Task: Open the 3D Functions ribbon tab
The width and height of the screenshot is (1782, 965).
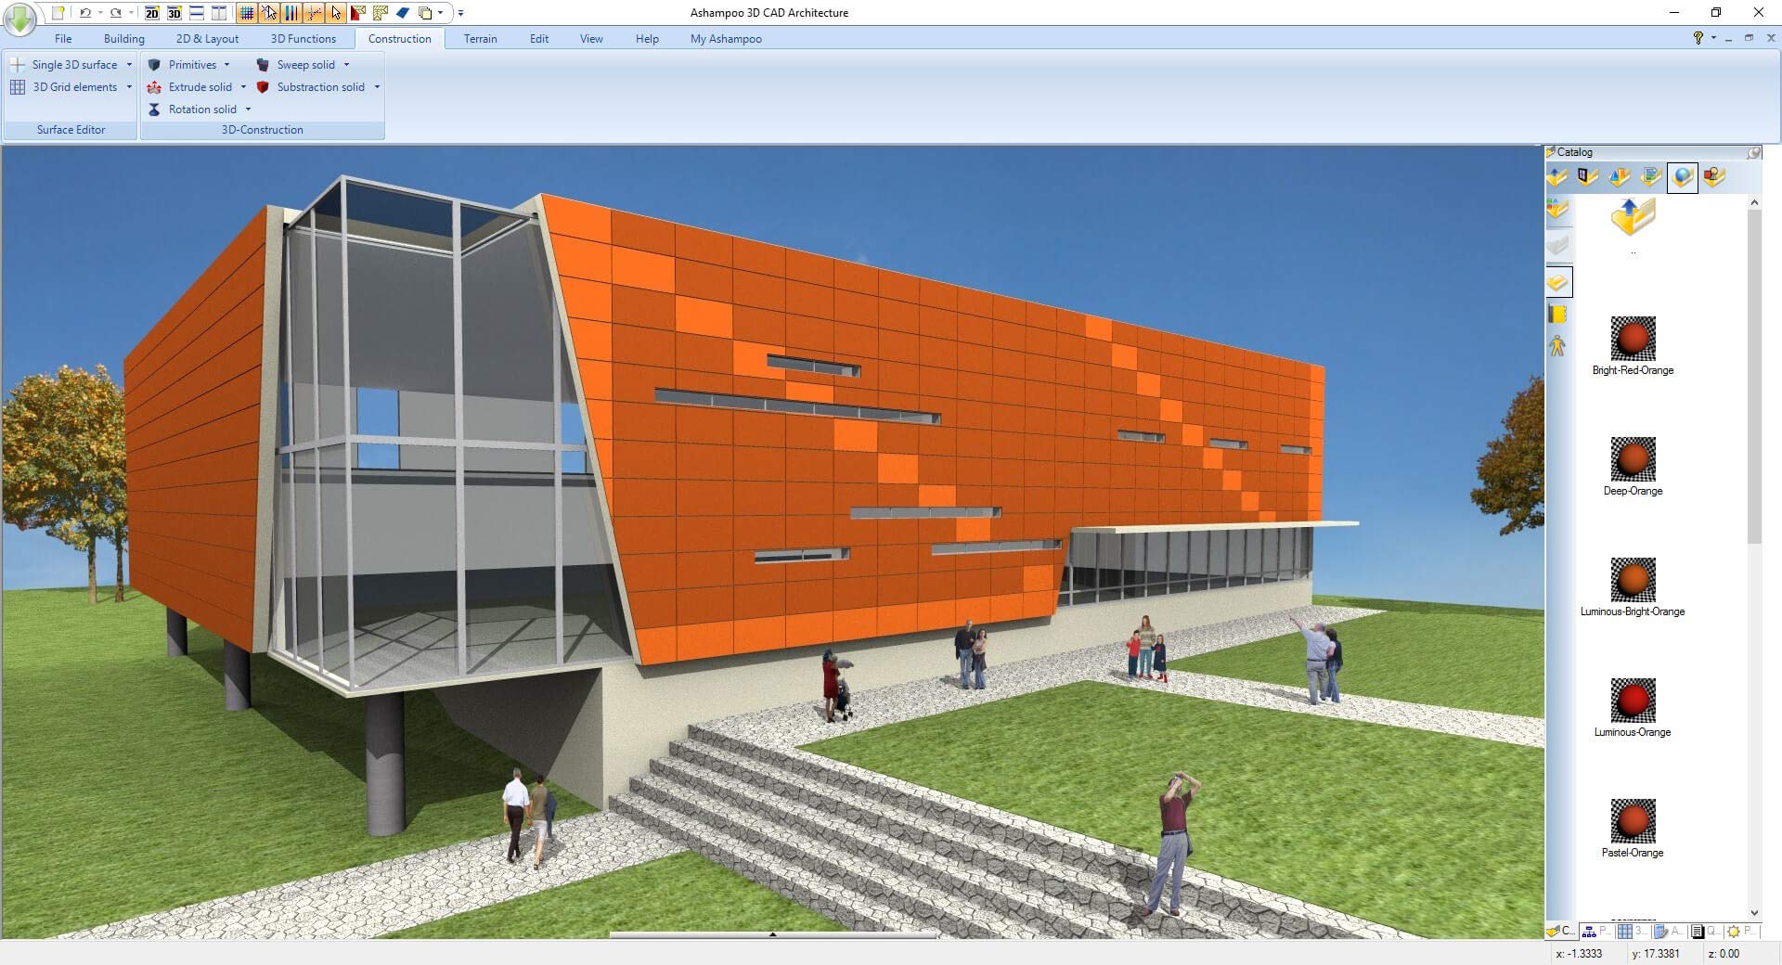Action: pyautogui.click(x=303, y=39)
